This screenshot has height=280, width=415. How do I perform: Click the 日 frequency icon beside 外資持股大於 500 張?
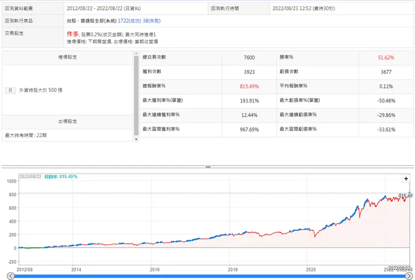pyautogui.click(x=10, y=90)
